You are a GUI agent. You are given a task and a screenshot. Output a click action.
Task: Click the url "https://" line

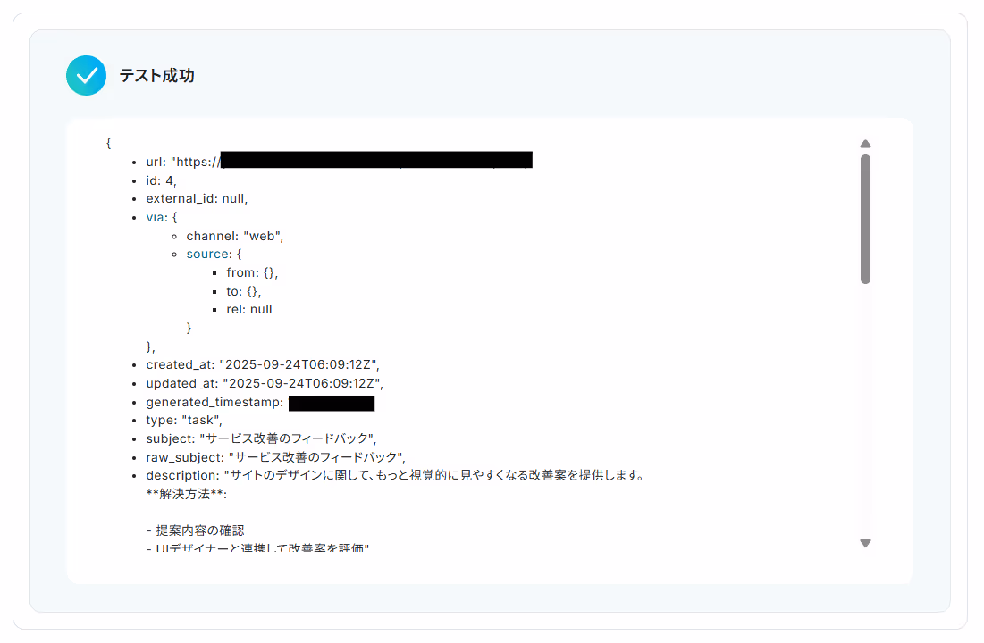[339, 162]
